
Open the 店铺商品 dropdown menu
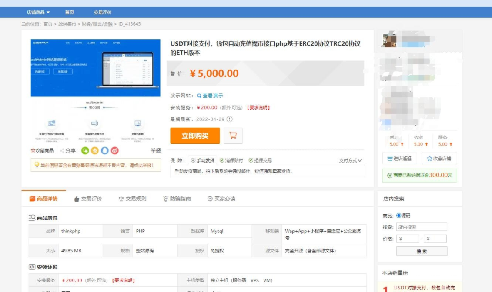[38, 12]
